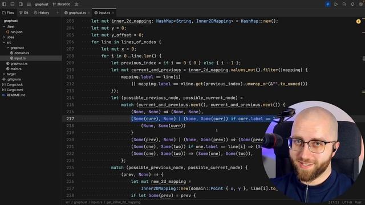The width and height of the screenshot is (365, 205).
Task: Click the graphust project root label
Action: [11, 20]
